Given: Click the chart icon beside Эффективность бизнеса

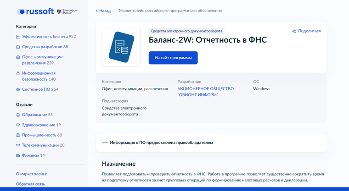Looking at the screenshot, I should point(18,37).
